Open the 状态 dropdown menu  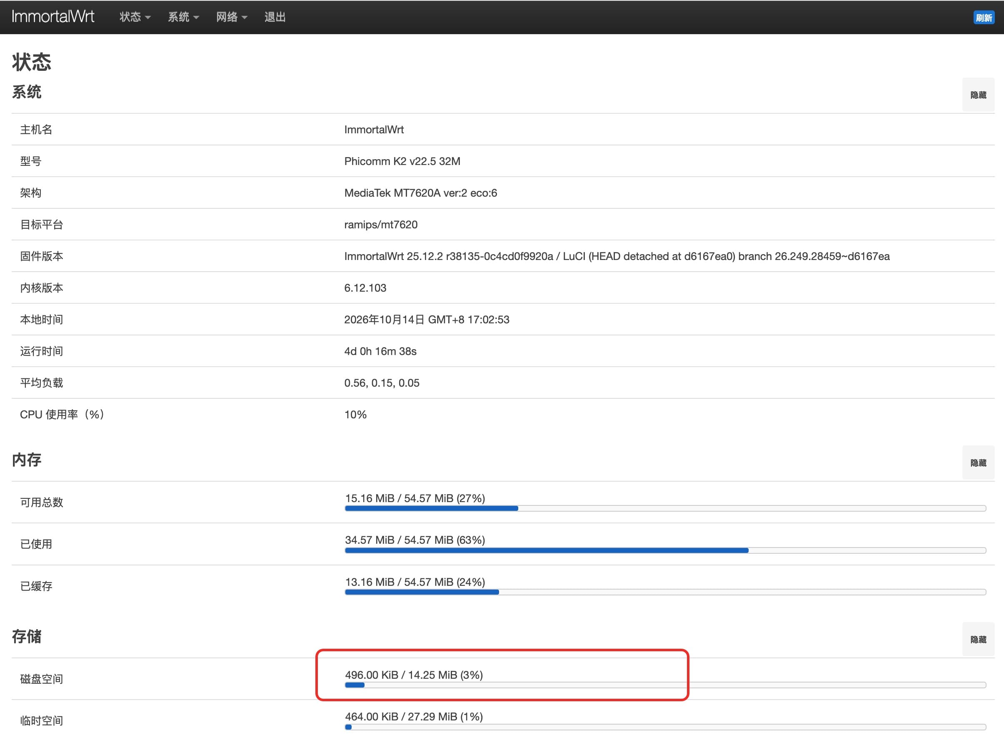[x=135, y=17]
